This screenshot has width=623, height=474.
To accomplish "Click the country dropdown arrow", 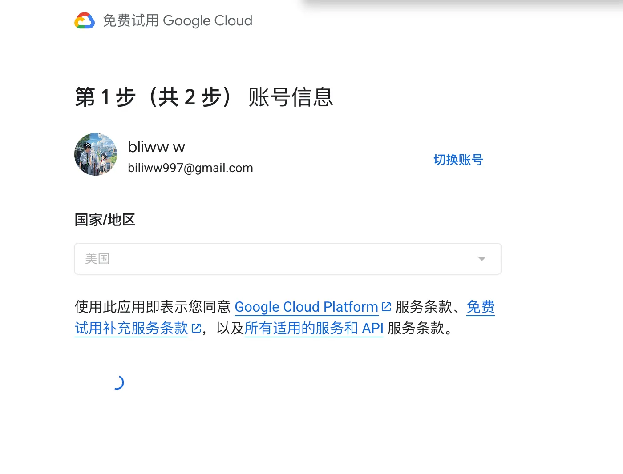I will pos(481,259).
